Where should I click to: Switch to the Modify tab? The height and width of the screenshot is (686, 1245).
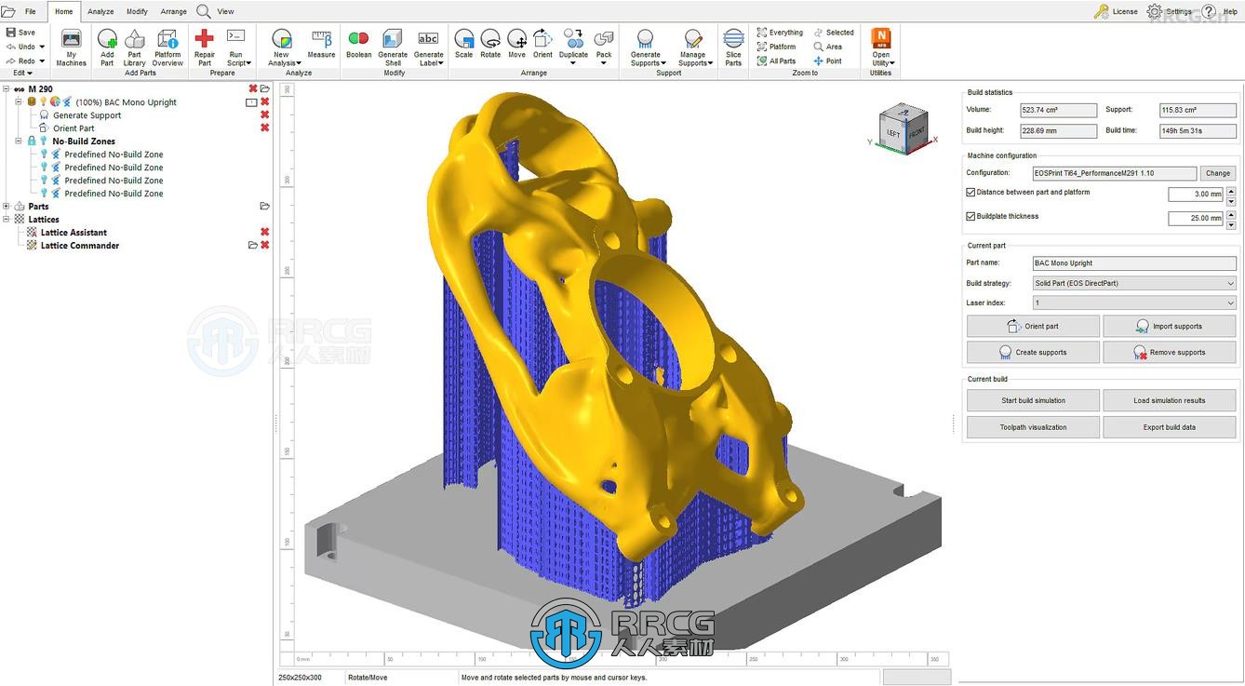point(137,12)
